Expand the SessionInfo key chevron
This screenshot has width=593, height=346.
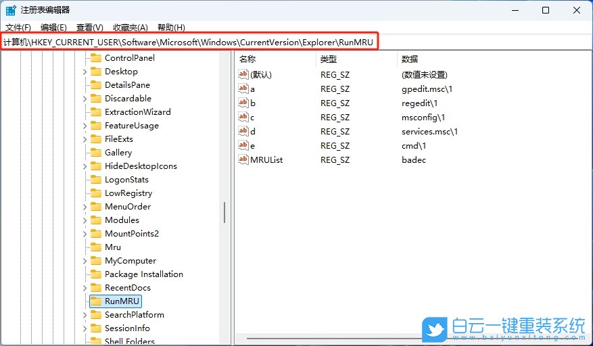(85, 328)
